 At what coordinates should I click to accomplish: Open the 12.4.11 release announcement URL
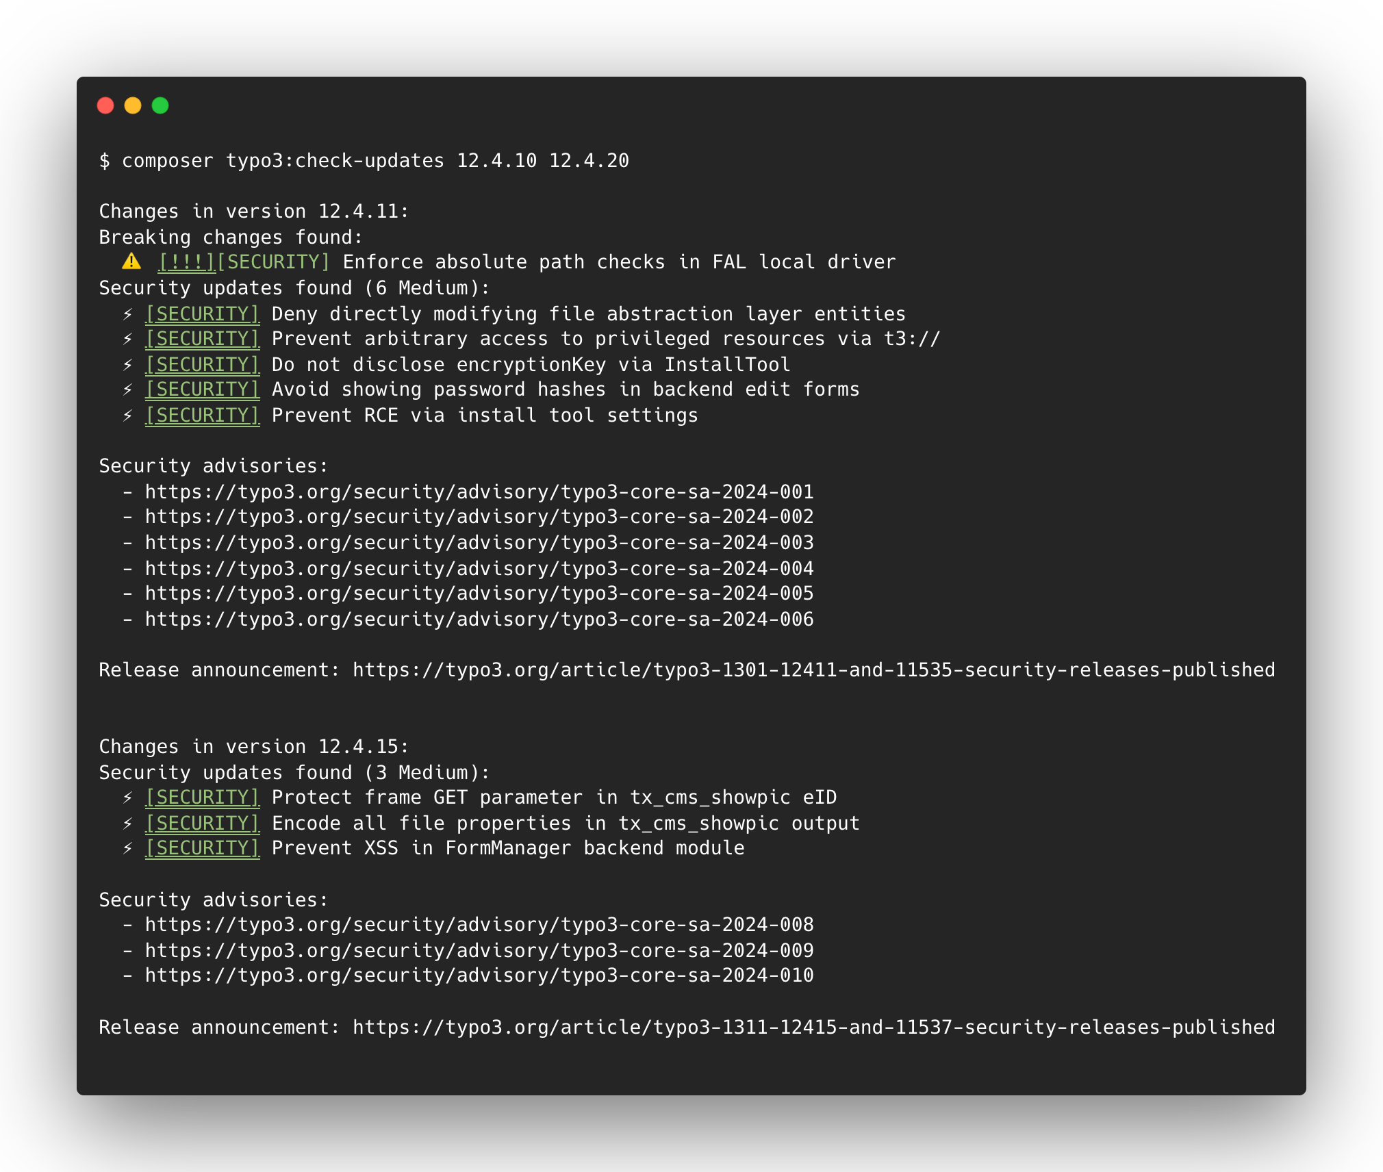813,670
